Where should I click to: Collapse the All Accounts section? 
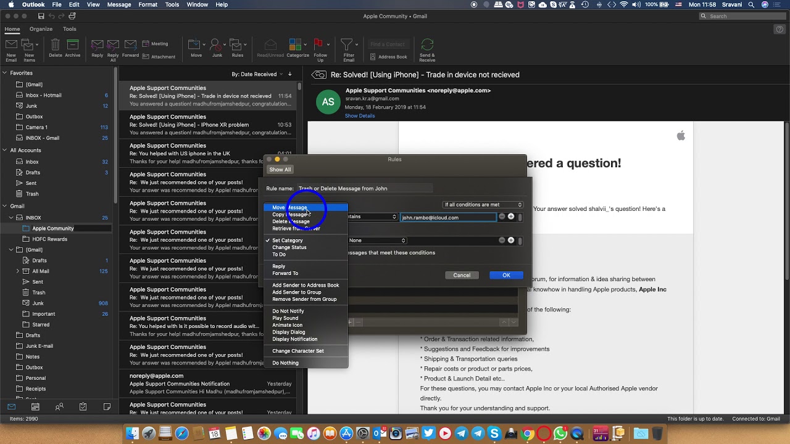click(4, 150)
